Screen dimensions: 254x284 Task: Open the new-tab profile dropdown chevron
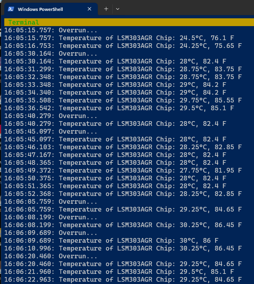coord(118,9)
